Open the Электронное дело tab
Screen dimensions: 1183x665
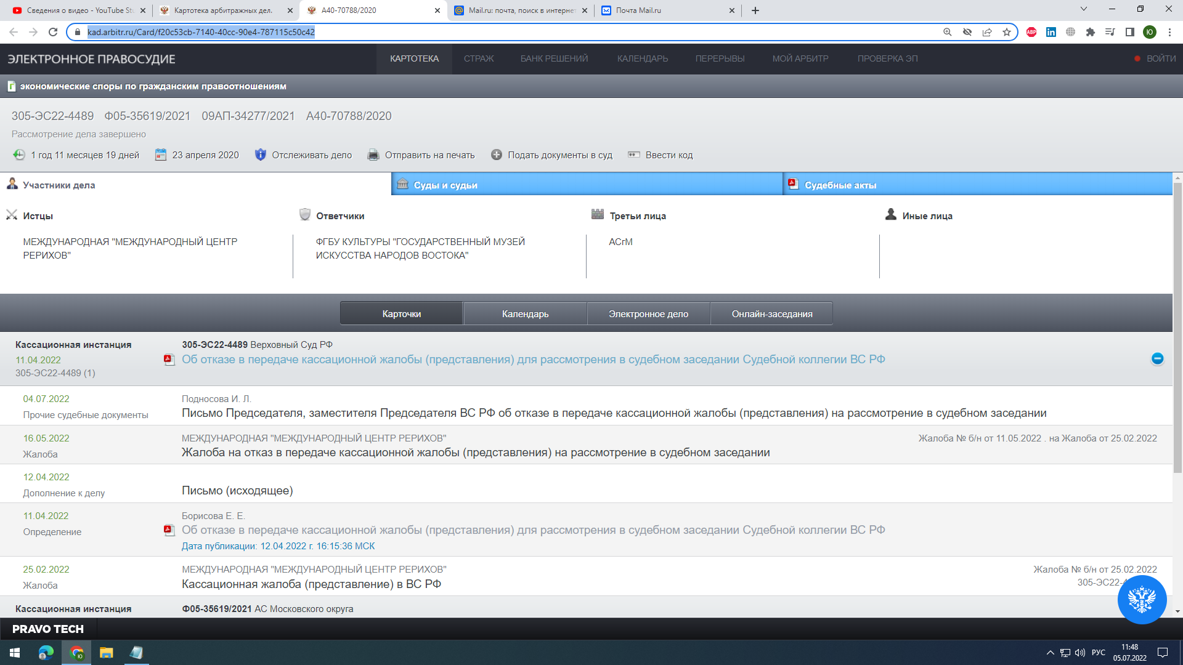tap(648, 314)
